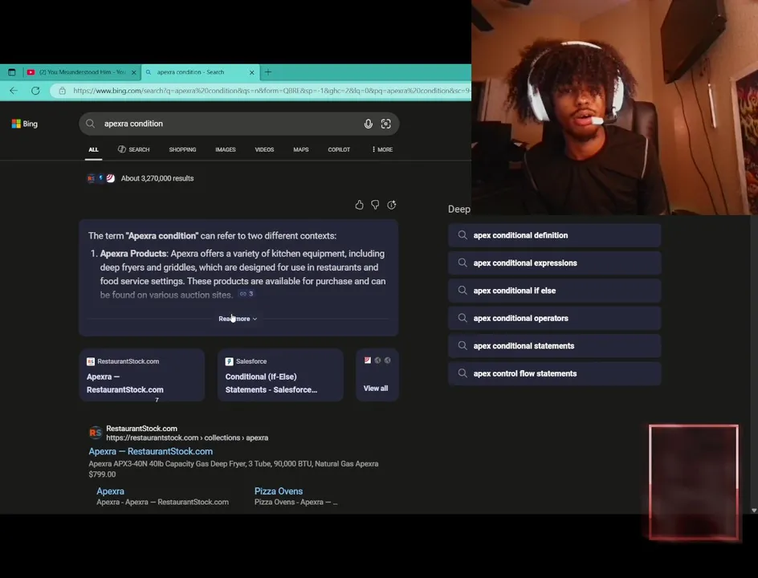Image resolution: width=758 pixels, height=578 pixels.
Task: Close the YouTube tab
Action: [134, 72]
